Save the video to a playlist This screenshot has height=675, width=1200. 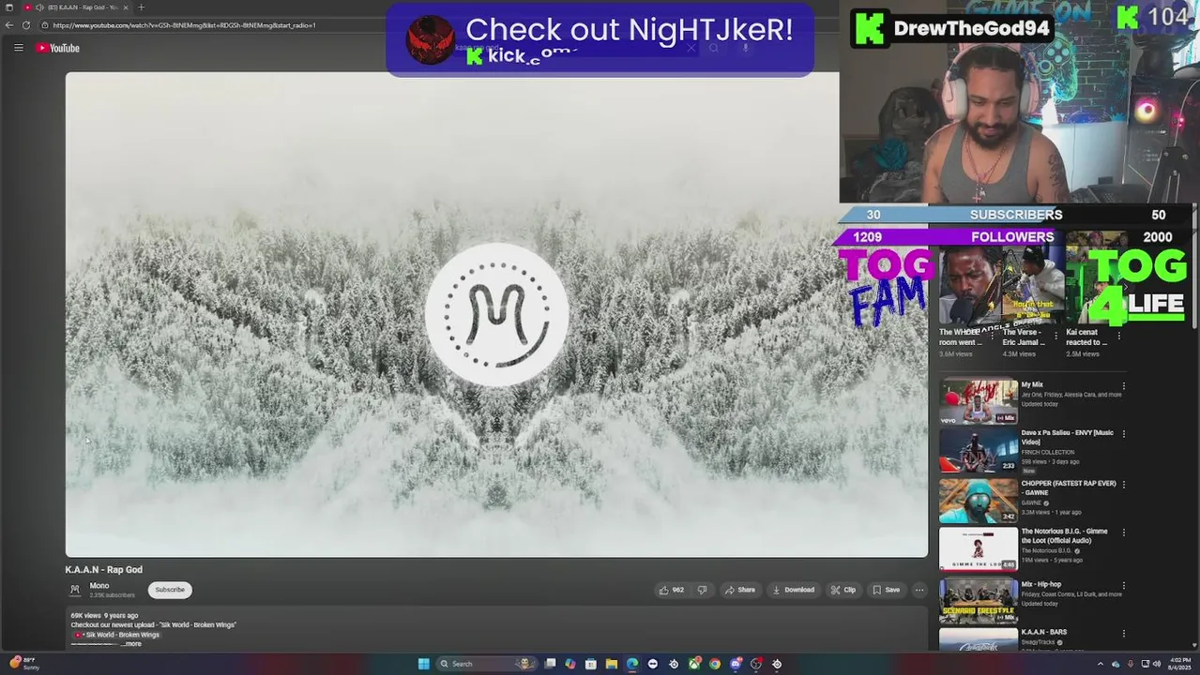coord(886,590)
